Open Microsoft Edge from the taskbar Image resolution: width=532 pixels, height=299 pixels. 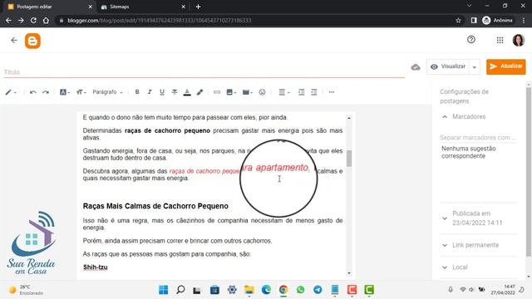[x=266, y=290]
